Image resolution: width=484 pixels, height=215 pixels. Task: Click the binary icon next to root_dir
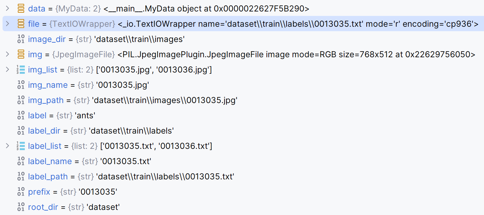click(x=21, y=207)
